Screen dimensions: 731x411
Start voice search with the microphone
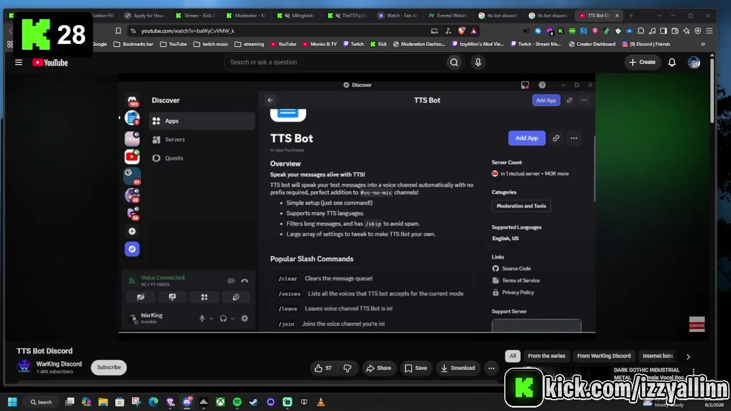pos(479,62)
